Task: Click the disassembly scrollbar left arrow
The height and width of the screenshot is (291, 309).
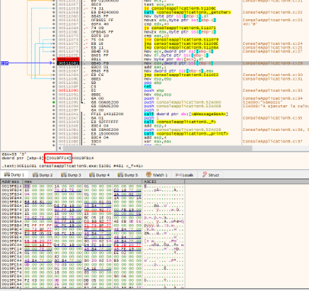Action: (x=60, y=148)
